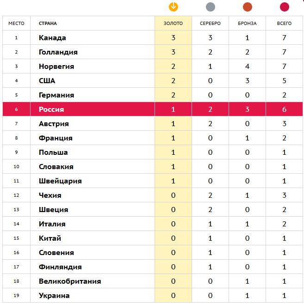
Task: Click the red total medals icon
Action: (285, 6)
